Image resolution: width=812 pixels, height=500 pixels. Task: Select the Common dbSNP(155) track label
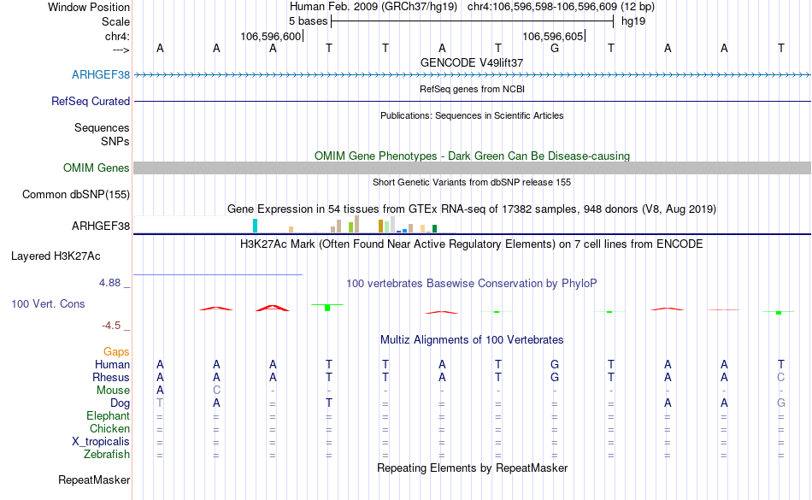click(x=75, y=194)
